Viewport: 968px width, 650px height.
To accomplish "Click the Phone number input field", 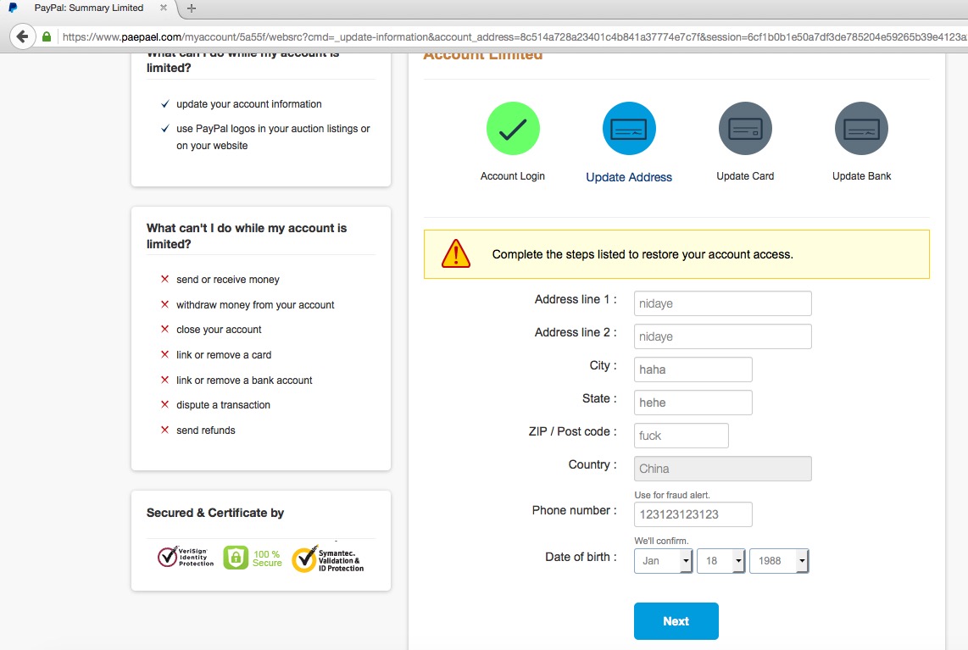I will pyautogui.click(x=693, y=514).
